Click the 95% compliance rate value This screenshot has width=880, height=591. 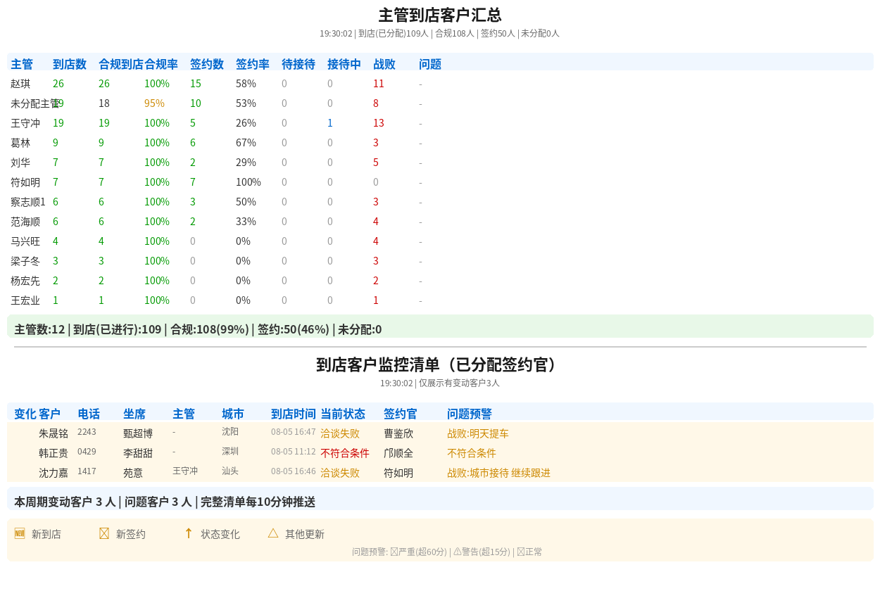[154, 103]
